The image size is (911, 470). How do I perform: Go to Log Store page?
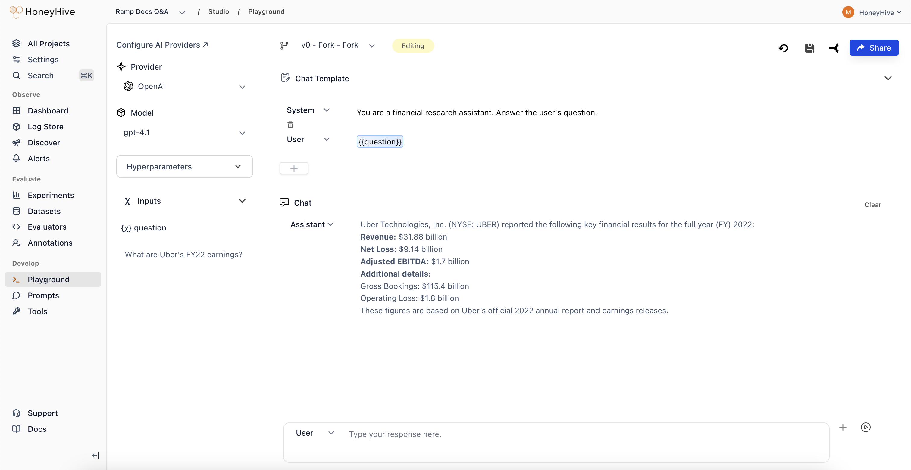pyautogui.click(x=45, y=127)
